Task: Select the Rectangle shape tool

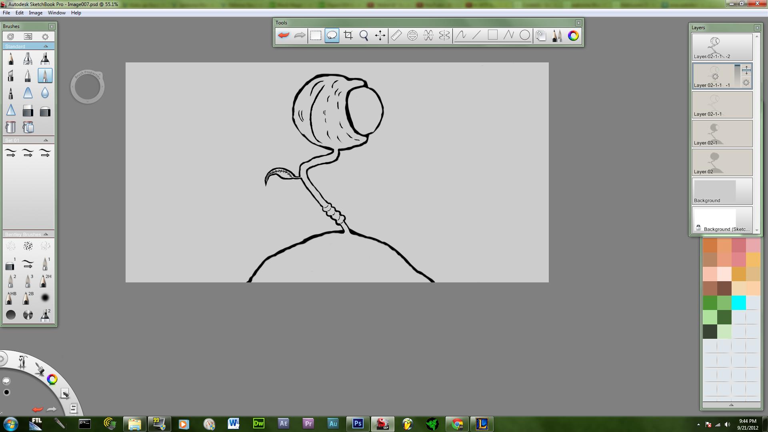Action: coord(493,36)
